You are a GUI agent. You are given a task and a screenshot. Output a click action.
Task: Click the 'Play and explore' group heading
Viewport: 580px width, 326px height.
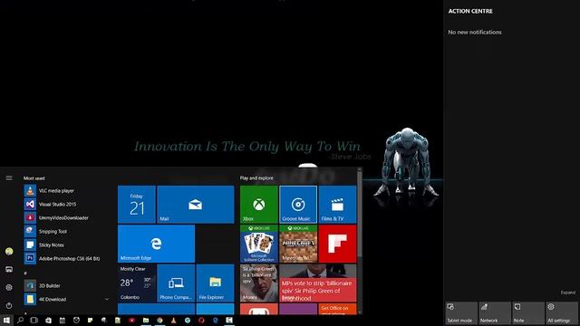256,178
